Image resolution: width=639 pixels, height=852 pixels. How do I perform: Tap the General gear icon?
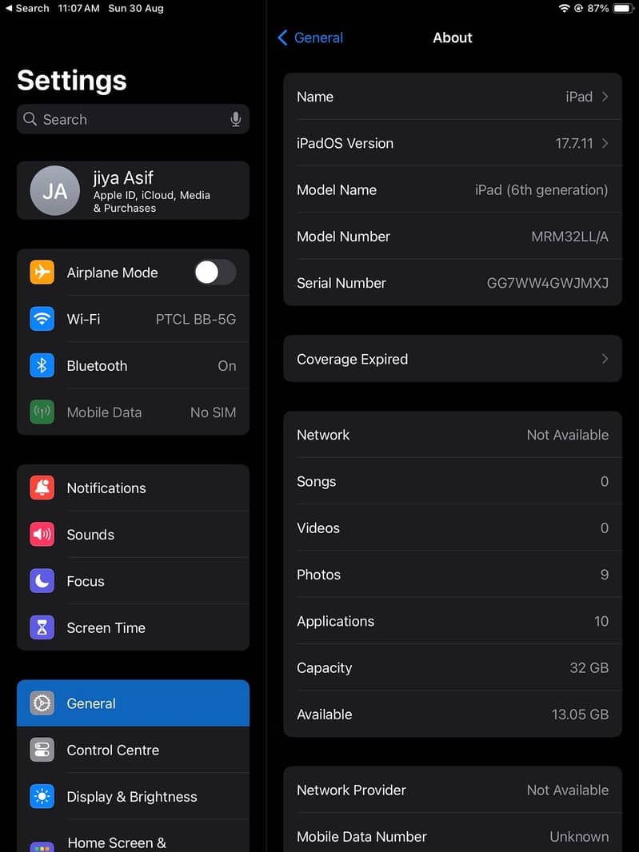click(42, 703)
